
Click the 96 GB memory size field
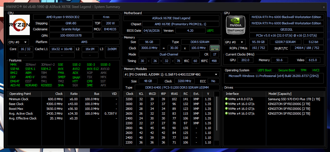[149, 42]
